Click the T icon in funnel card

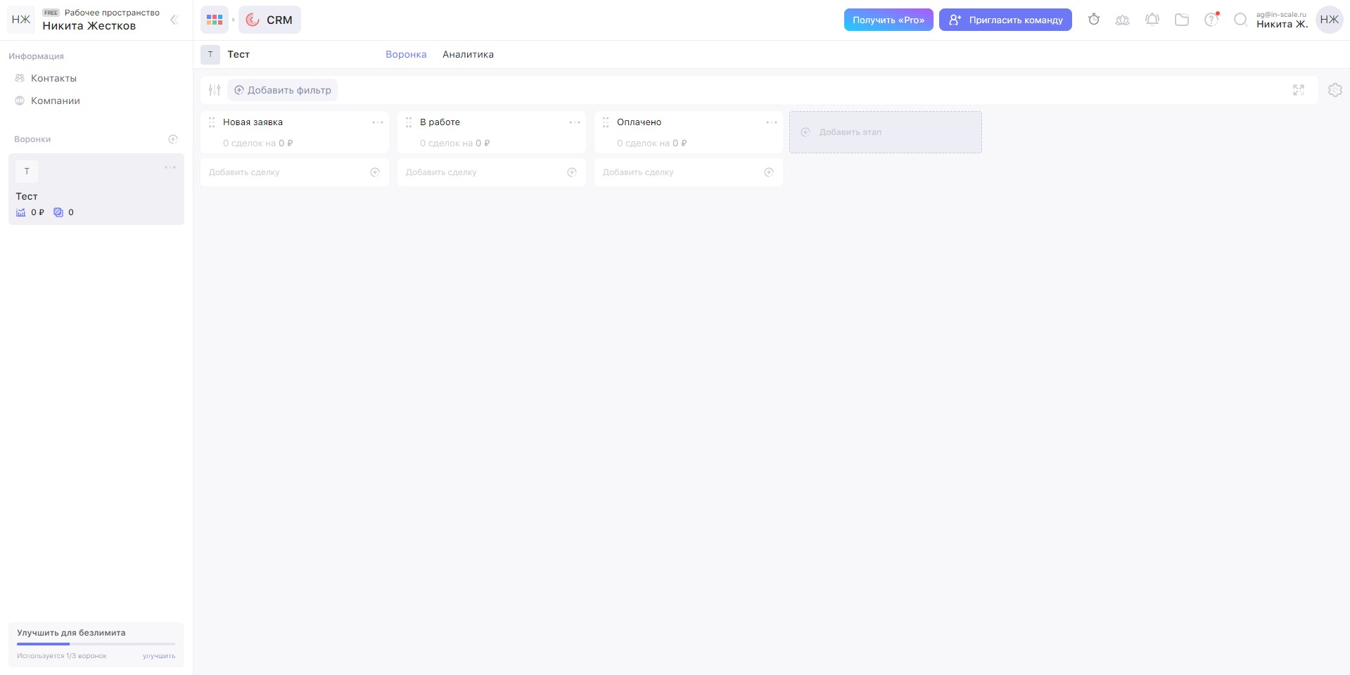coord(27,172)
